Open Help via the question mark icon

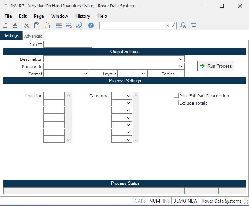(x=91, y=25)
